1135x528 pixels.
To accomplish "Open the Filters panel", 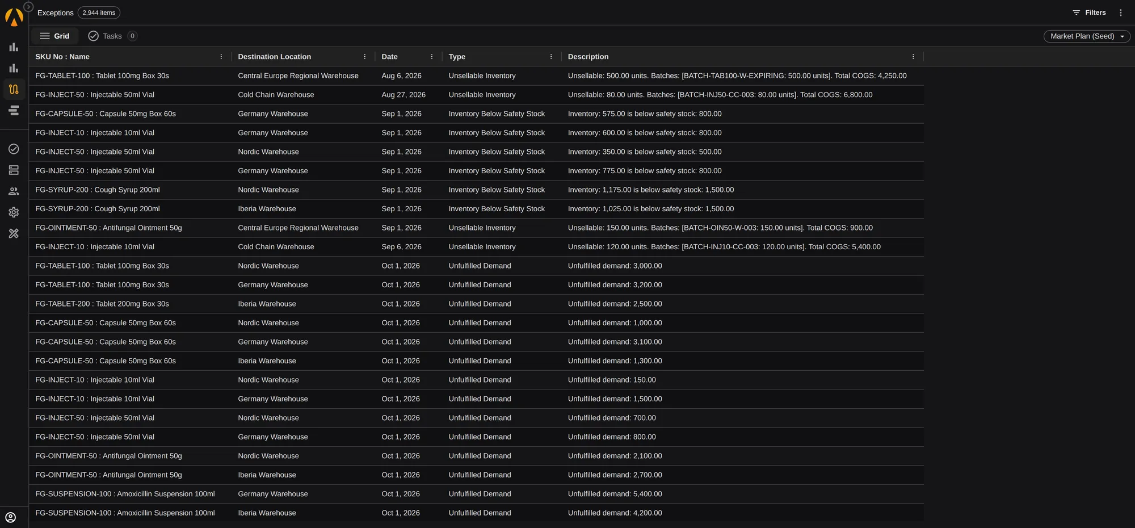I will 1089,12.
